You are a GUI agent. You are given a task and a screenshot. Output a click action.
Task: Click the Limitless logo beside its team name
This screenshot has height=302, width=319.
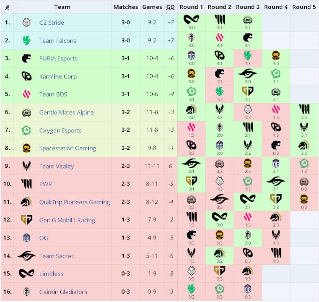click(x=26, y=274)
